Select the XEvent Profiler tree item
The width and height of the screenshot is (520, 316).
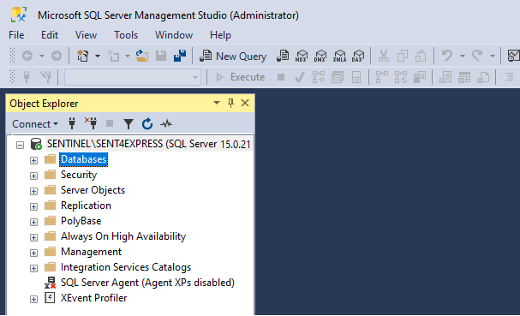click(93, 298)
